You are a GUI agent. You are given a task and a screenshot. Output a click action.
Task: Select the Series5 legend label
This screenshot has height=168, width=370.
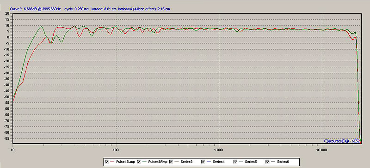(250, 162)
